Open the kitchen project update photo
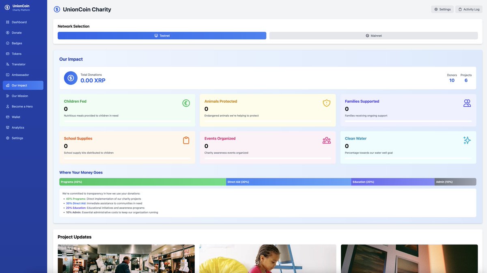 pyautogui.click(x=126, y=259)
